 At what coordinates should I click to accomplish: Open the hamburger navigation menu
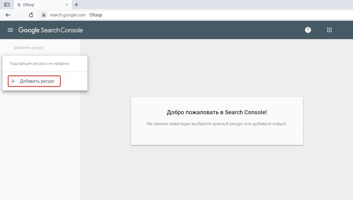point(11,30)
